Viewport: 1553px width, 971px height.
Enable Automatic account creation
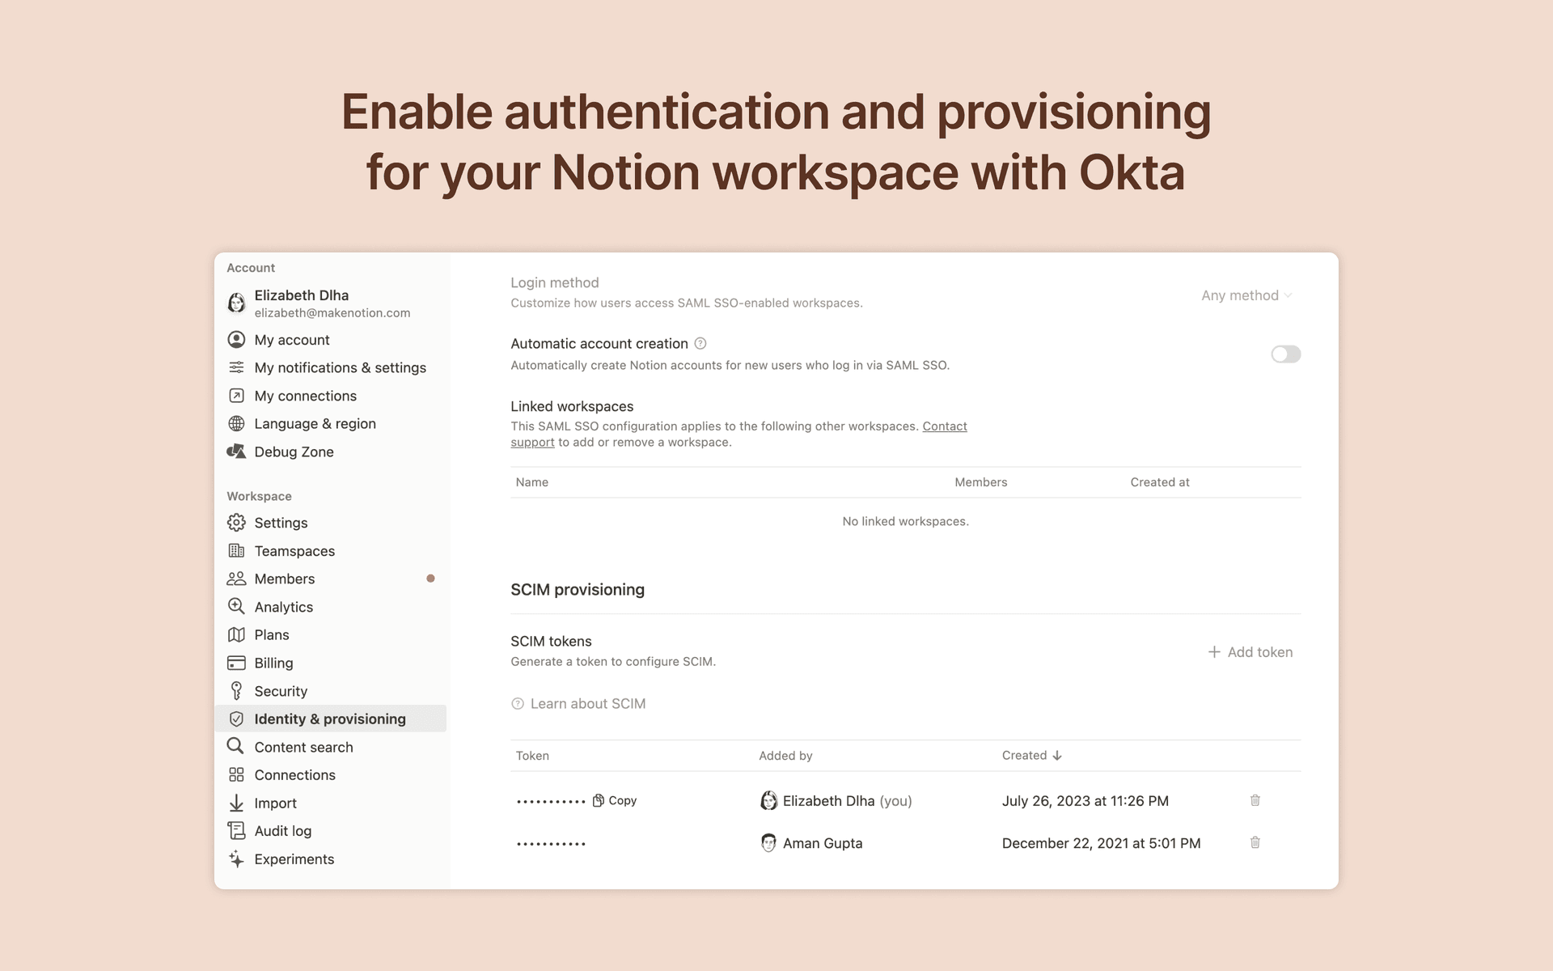[x=1285, y=354]
